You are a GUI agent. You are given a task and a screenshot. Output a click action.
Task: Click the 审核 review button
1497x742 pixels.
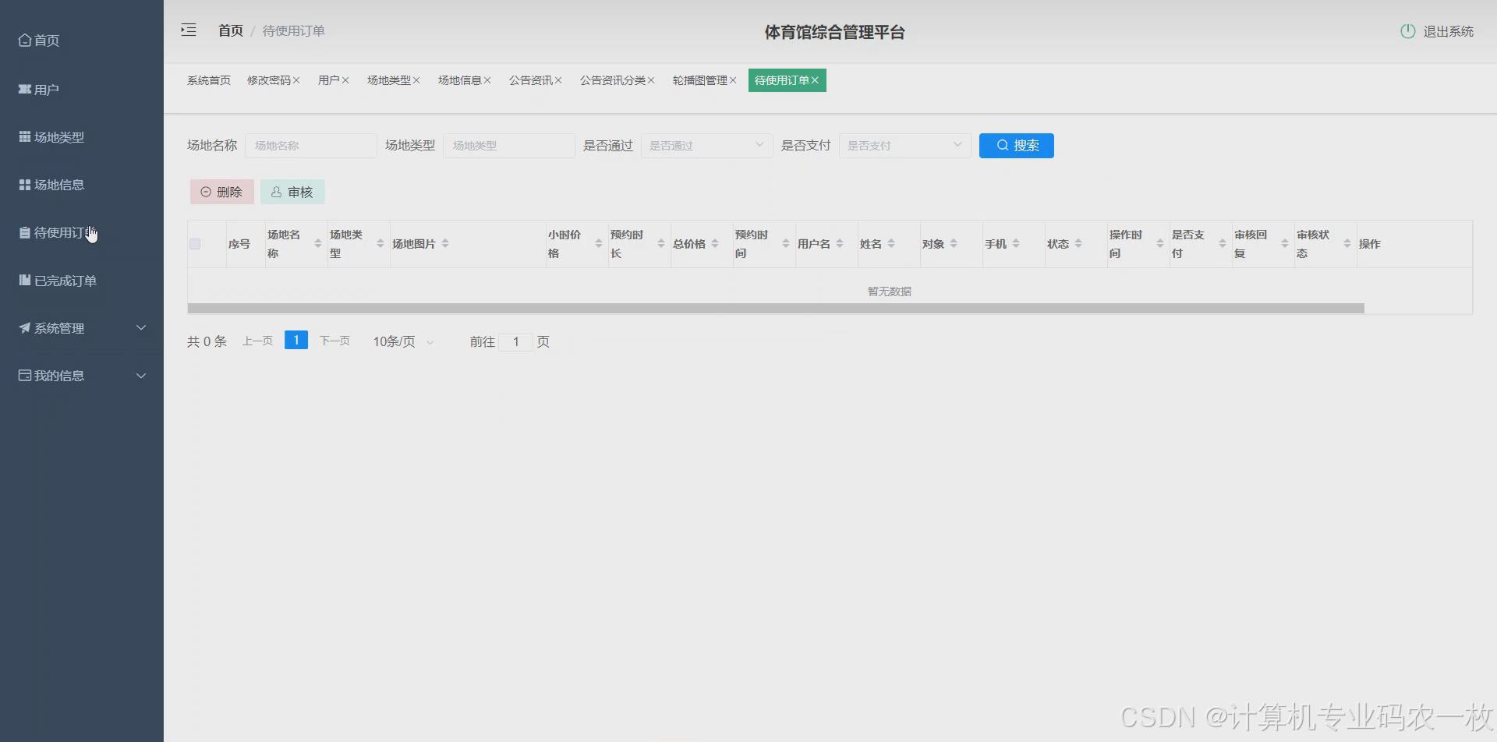(292, 191)
